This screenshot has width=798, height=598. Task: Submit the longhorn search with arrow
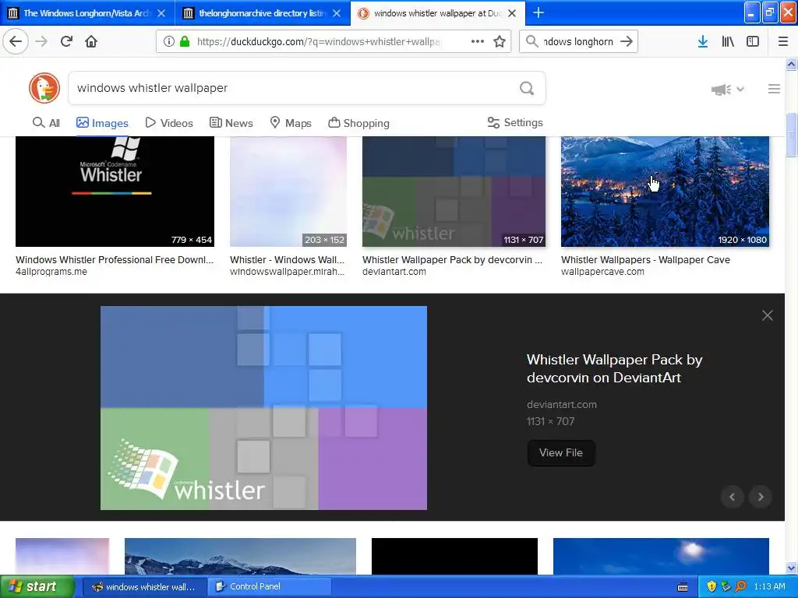[x=627, y=42]
